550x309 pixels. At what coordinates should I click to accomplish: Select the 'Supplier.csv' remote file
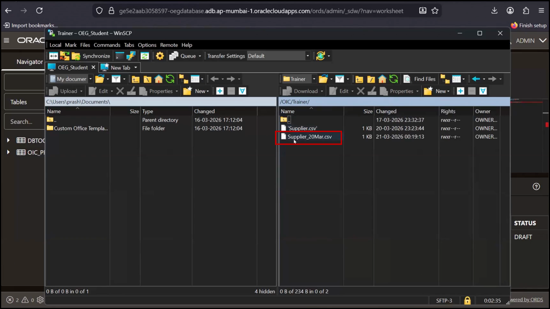(x=302, y=128)
